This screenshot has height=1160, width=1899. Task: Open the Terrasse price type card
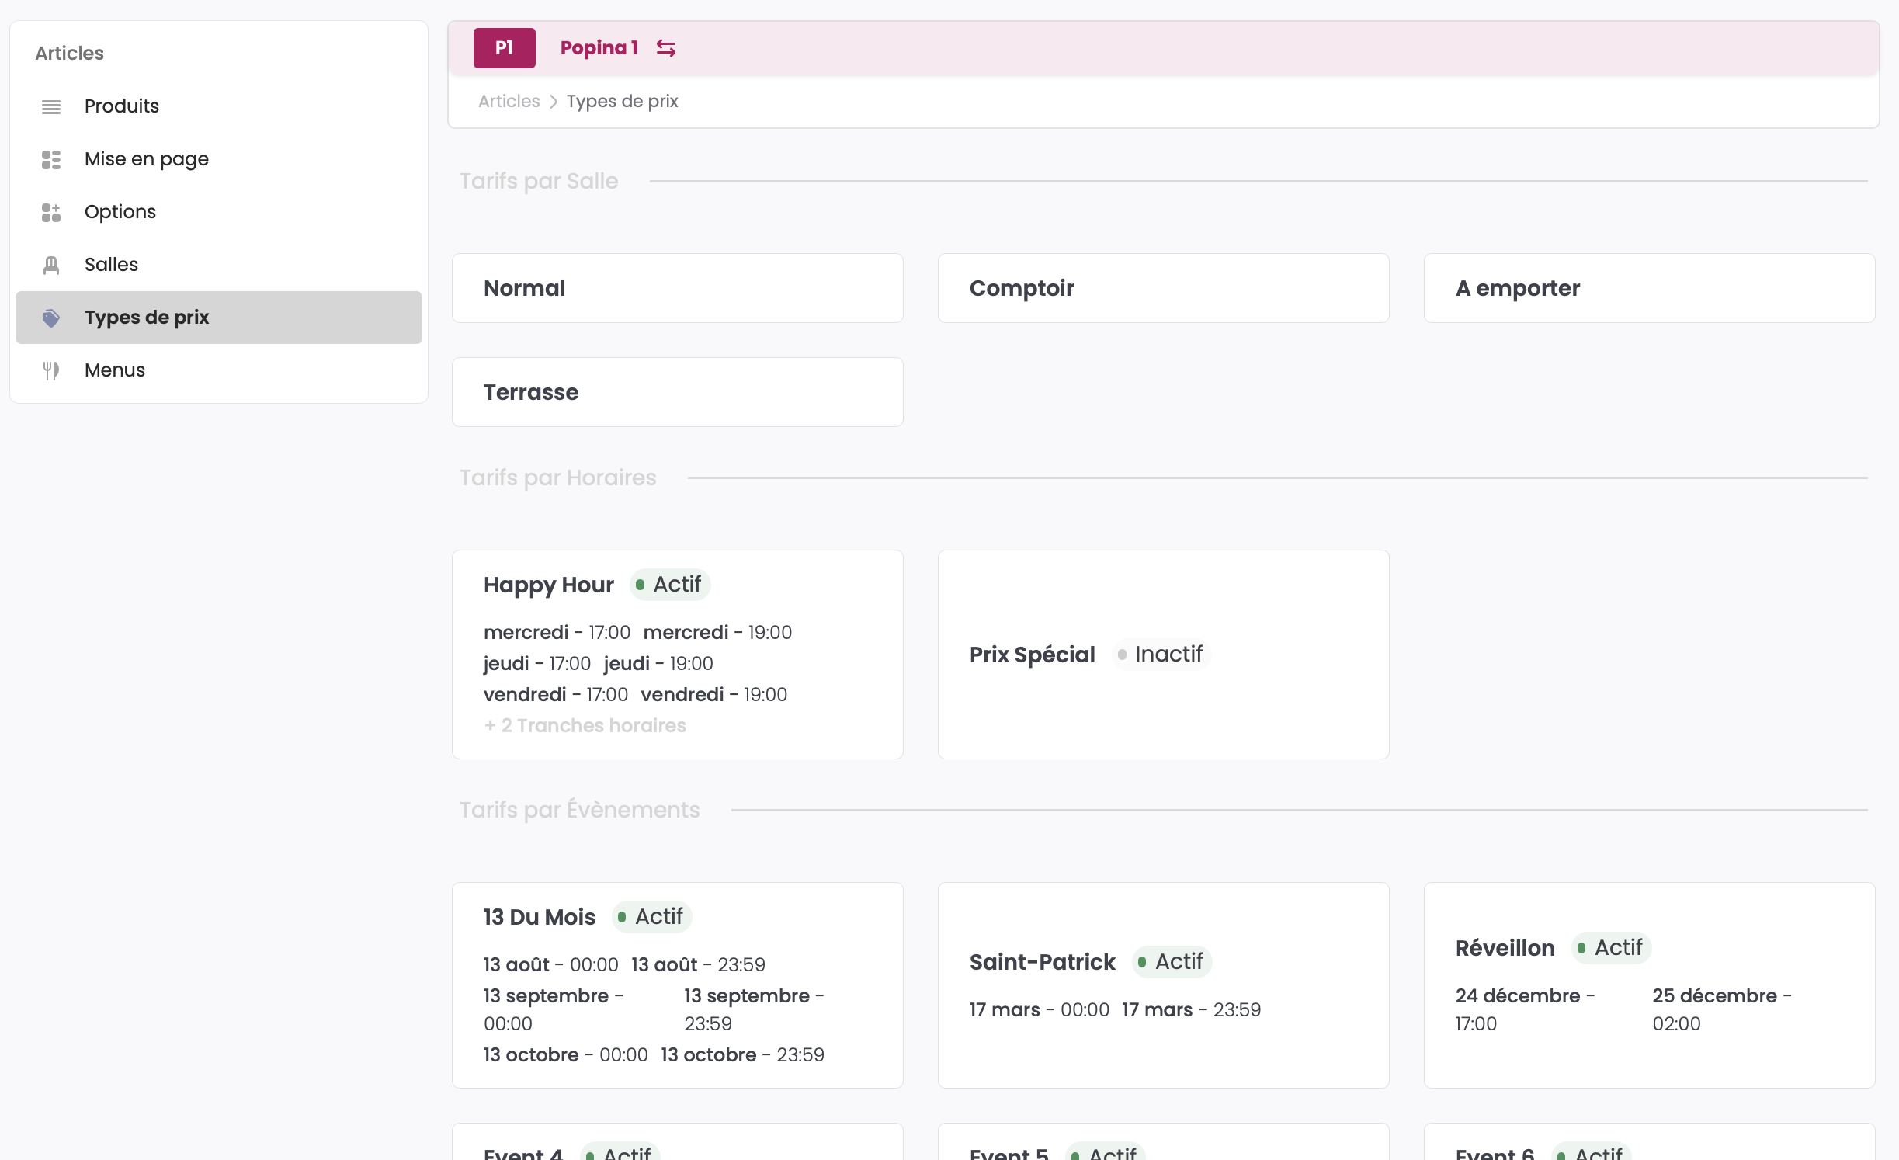tap(677, 392)
